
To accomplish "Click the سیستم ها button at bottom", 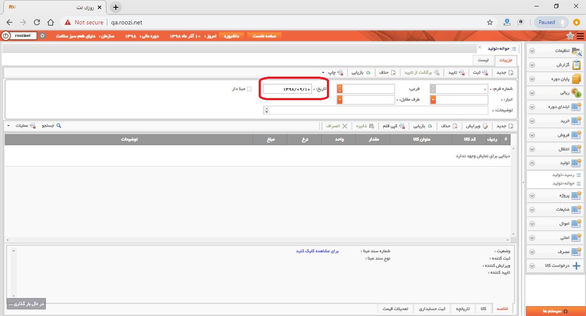I will [x=556, y=311].
